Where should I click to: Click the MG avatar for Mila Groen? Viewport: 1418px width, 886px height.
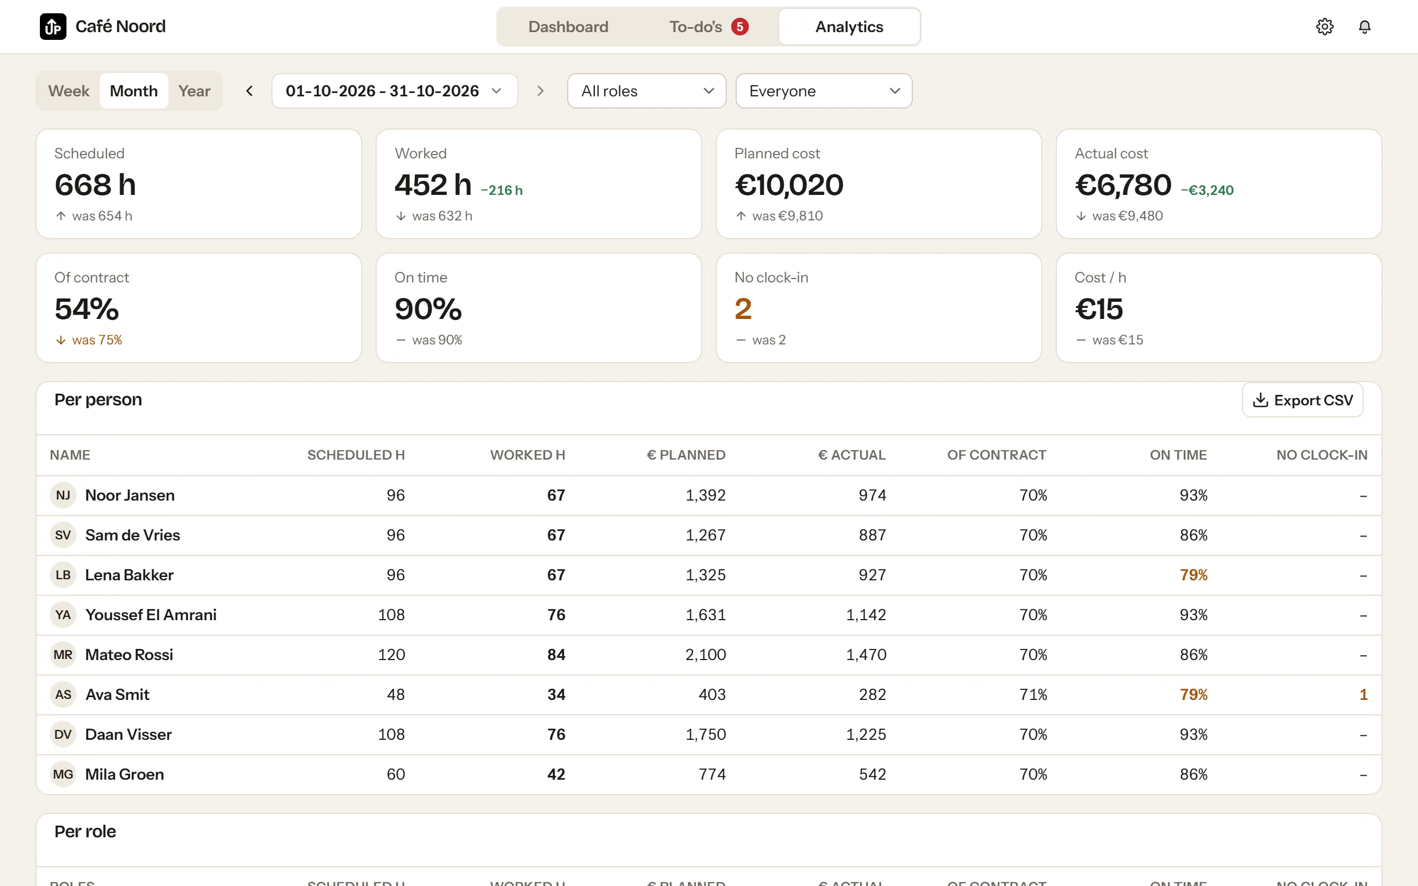(63, 774)
